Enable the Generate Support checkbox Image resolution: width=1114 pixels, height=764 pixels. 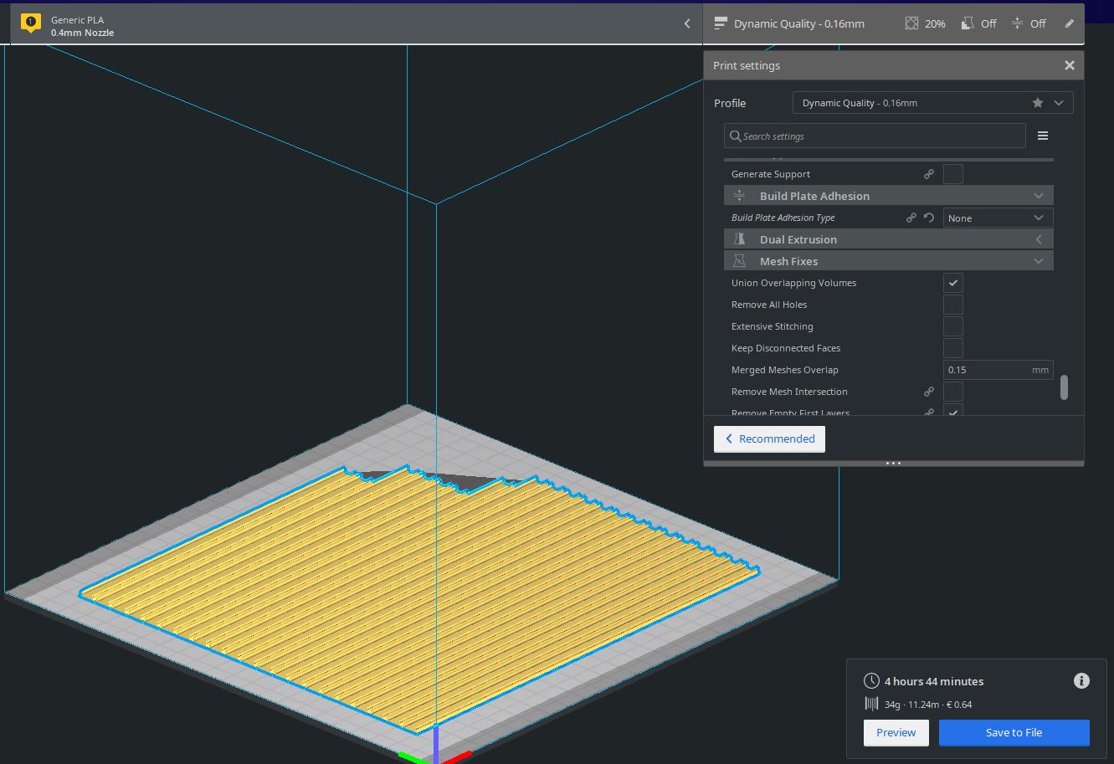click(x=953, y=174)
